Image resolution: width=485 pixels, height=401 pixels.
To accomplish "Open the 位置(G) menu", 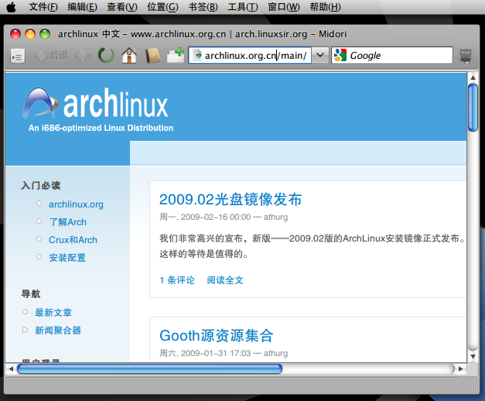I will (x=162, y=7).
